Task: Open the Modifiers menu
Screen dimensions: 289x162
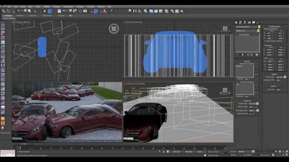Action: click(x=47, y=7)
